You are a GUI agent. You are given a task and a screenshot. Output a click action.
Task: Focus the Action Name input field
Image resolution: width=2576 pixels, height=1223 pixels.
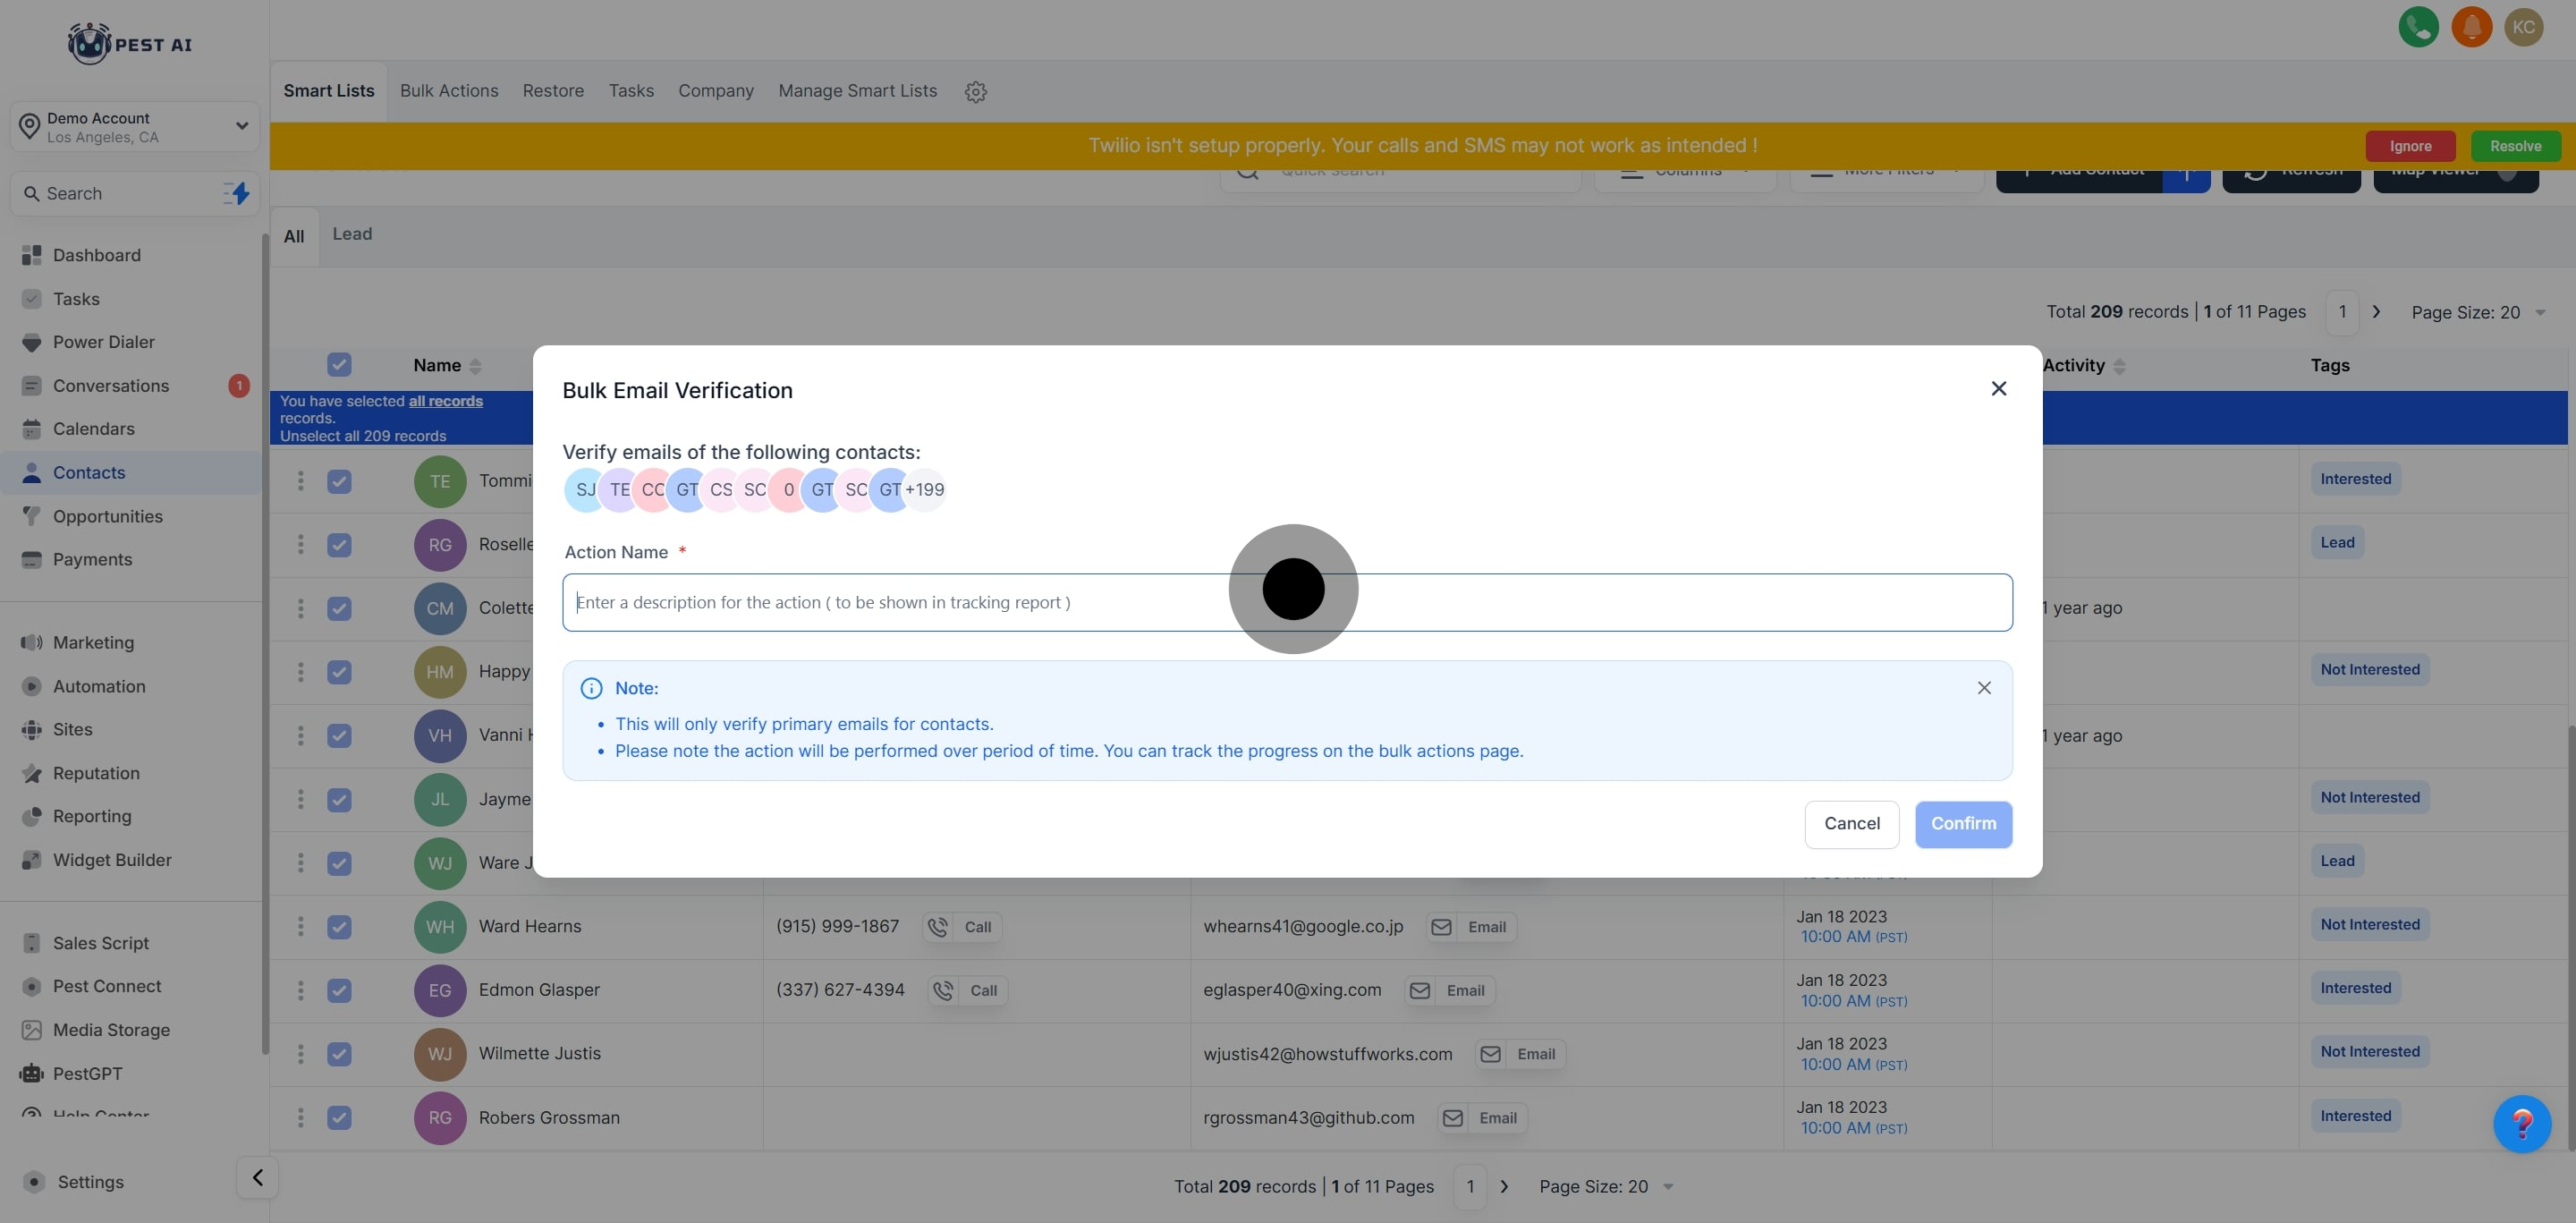click(x=900, y=602)
